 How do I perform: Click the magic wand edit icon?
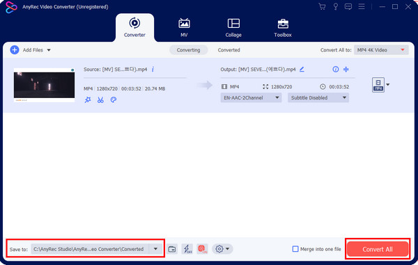point(88,99)
